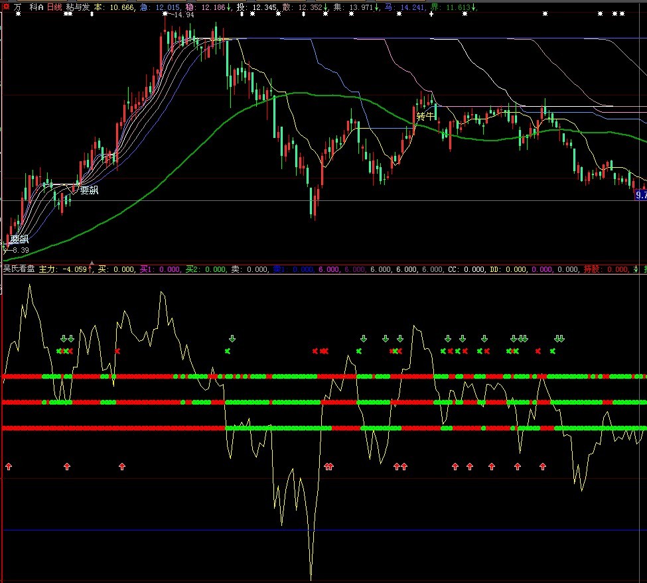The height and width of the screenshot is (583, 647).
Task: Click the rightmost red up arrow signal
Action: 543,466
